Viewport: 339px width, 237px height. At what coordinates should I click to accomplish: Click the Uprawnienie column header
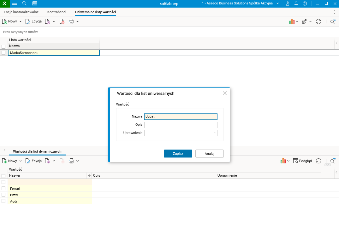(x=269, y=175)
